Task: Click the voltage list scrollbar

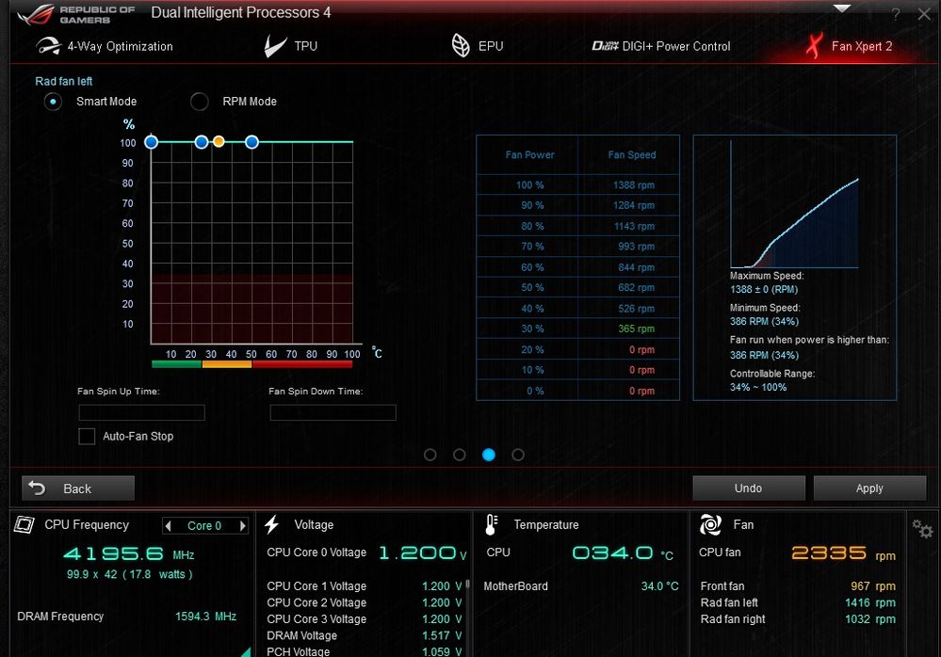Action: tap(467, 583)
